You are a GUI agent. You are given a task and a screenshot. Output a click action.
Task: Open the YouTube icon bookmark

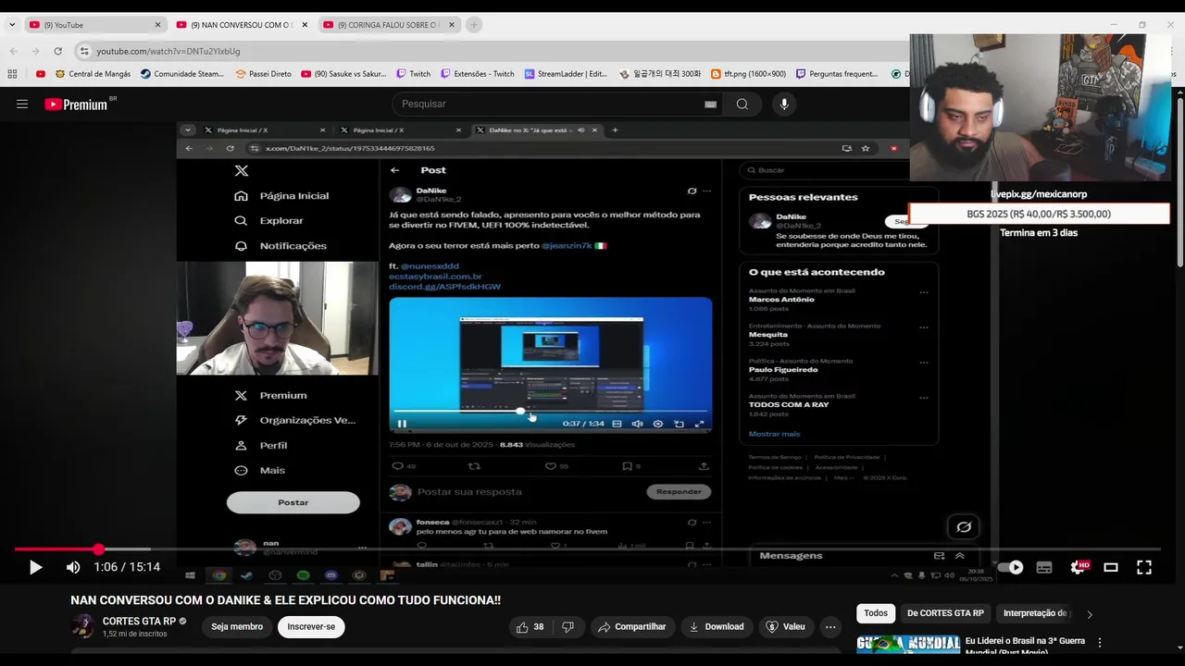(x=40, y=74)
